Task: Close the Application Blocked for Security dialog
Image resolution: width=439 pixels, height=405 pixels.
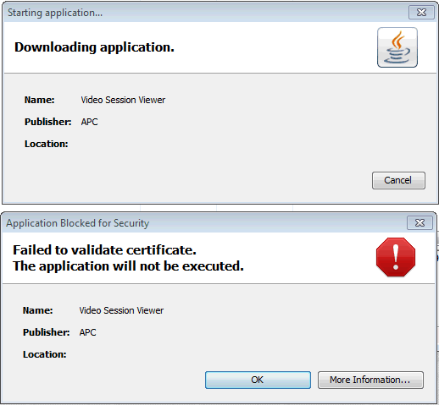Action: click(420, 223)
